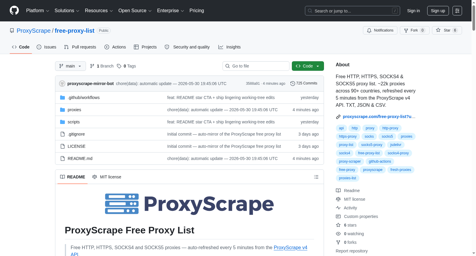This screenshot has width=476, height=256.
Task: Open the Security and quality tab
Action: coord(187,47)
